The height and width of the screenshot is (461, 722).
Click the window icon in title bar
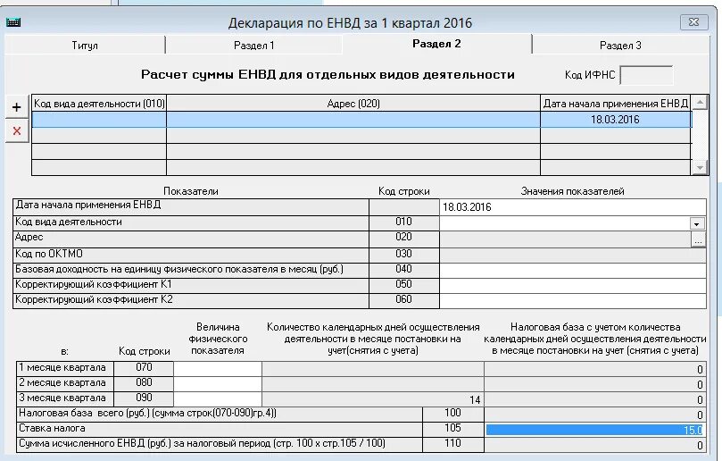coord(13,22)
